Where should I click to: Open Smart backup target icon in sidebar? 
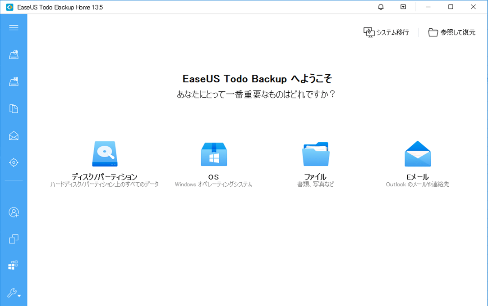(14, 162)
